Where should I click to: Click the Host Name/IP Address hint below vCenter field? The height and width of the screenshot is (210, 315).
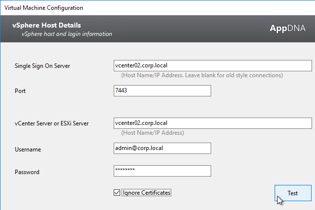click(x=153, y=133)
